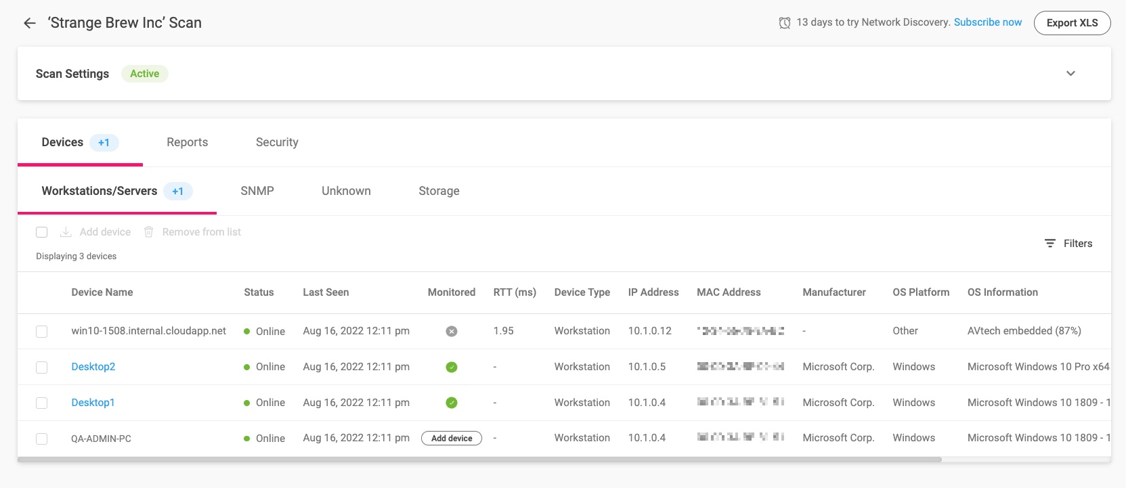Click the green monitored check for Desktop2
1126x488 pixels.
pos(452,368)
